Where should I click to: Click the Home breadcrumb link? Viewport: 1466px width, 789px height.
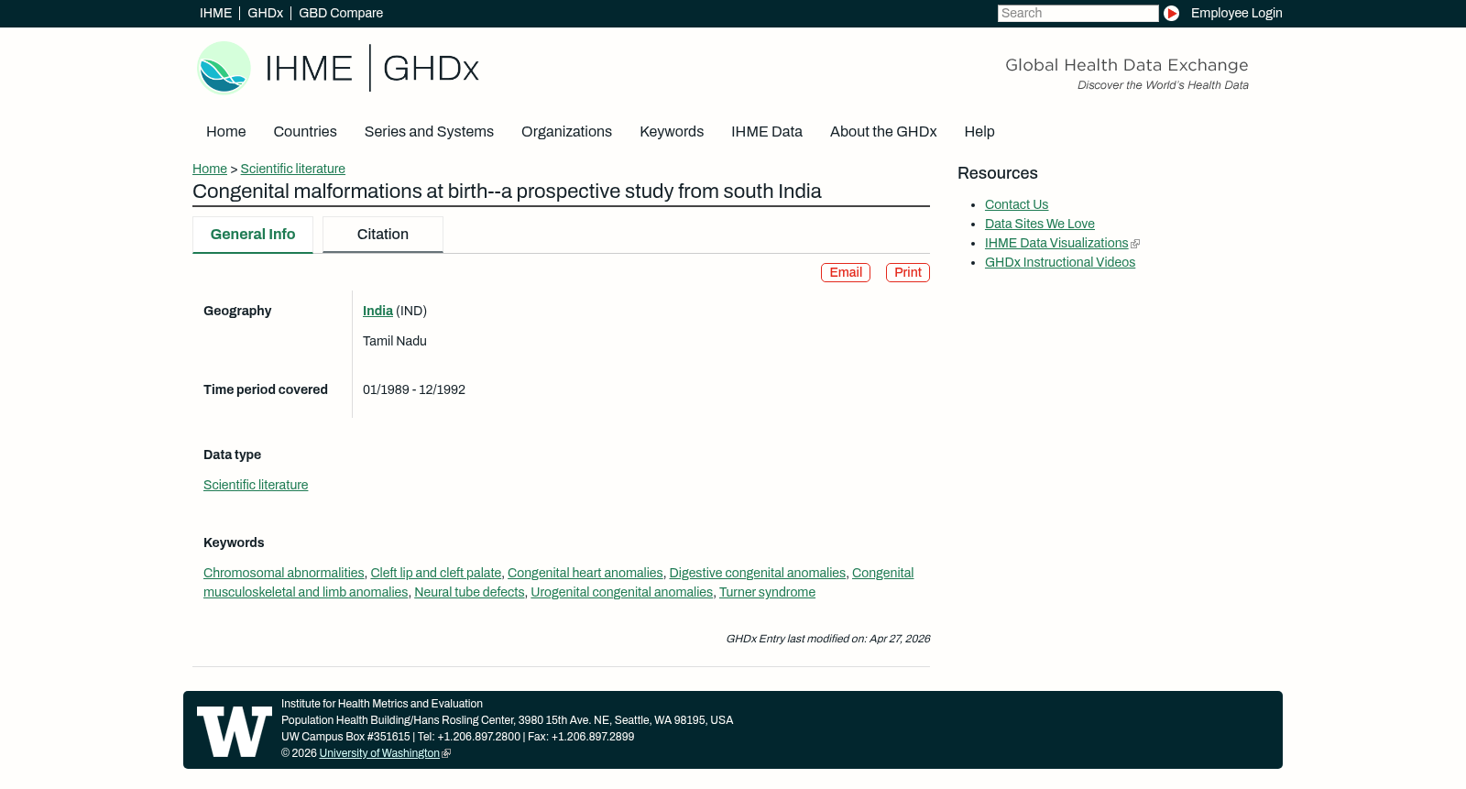pyautogui.click(x=210, y=169)
